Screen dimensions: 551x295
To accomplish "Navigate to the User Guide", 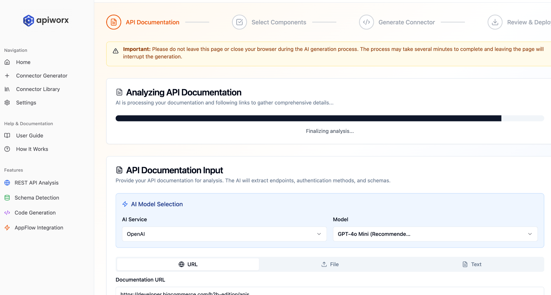I will click(x=30, y=135).
